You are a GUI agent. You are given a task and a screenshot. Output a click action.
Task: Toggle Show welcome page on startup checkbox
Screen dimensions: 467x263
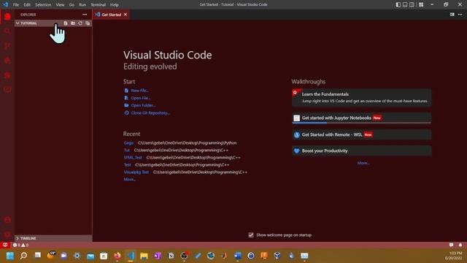click(x=251, y=235)
